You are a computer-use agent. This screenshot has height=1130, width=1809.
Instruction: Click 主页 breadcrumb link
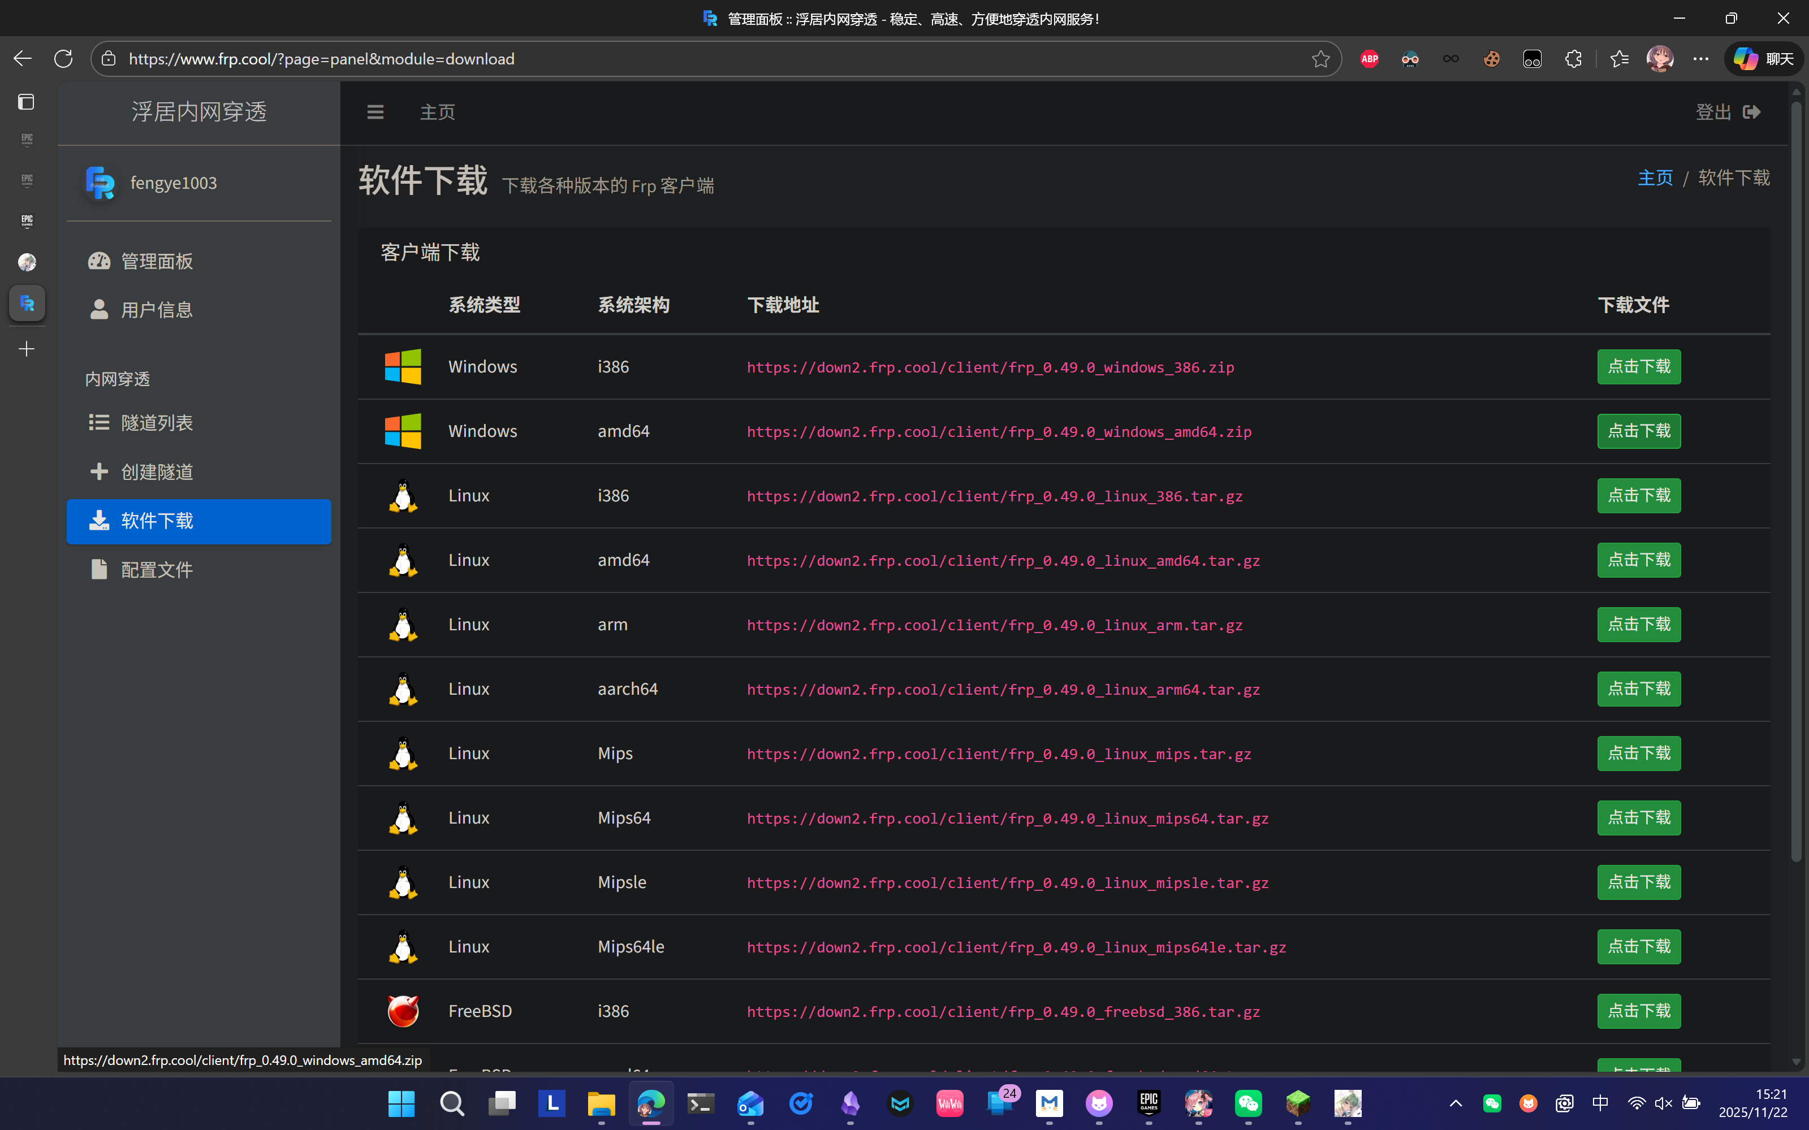pyautogui.click(x=1655, y=178)
